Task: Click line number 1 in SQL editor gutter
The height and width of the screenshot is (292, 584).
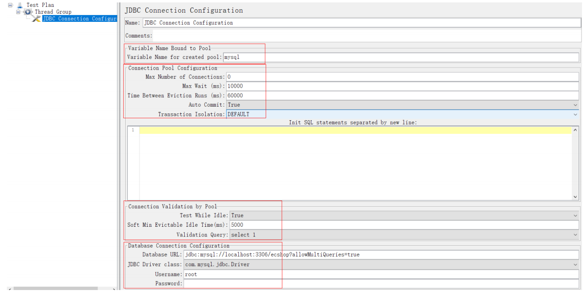Action: tap(133, 130)
